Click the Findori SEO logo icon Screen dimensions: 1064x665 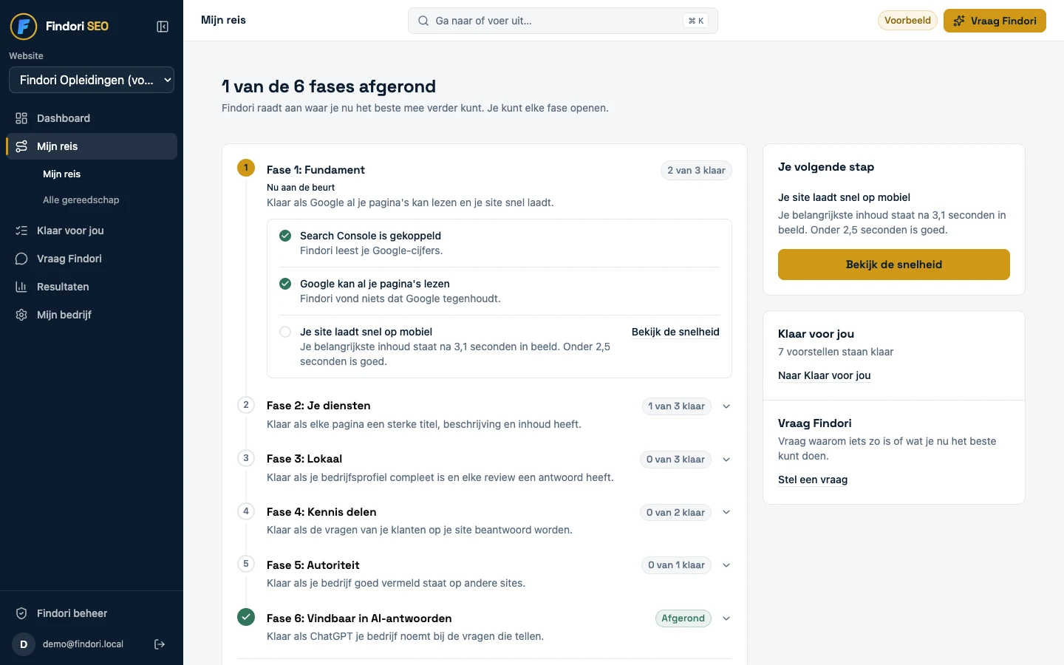tap(24, 27)
